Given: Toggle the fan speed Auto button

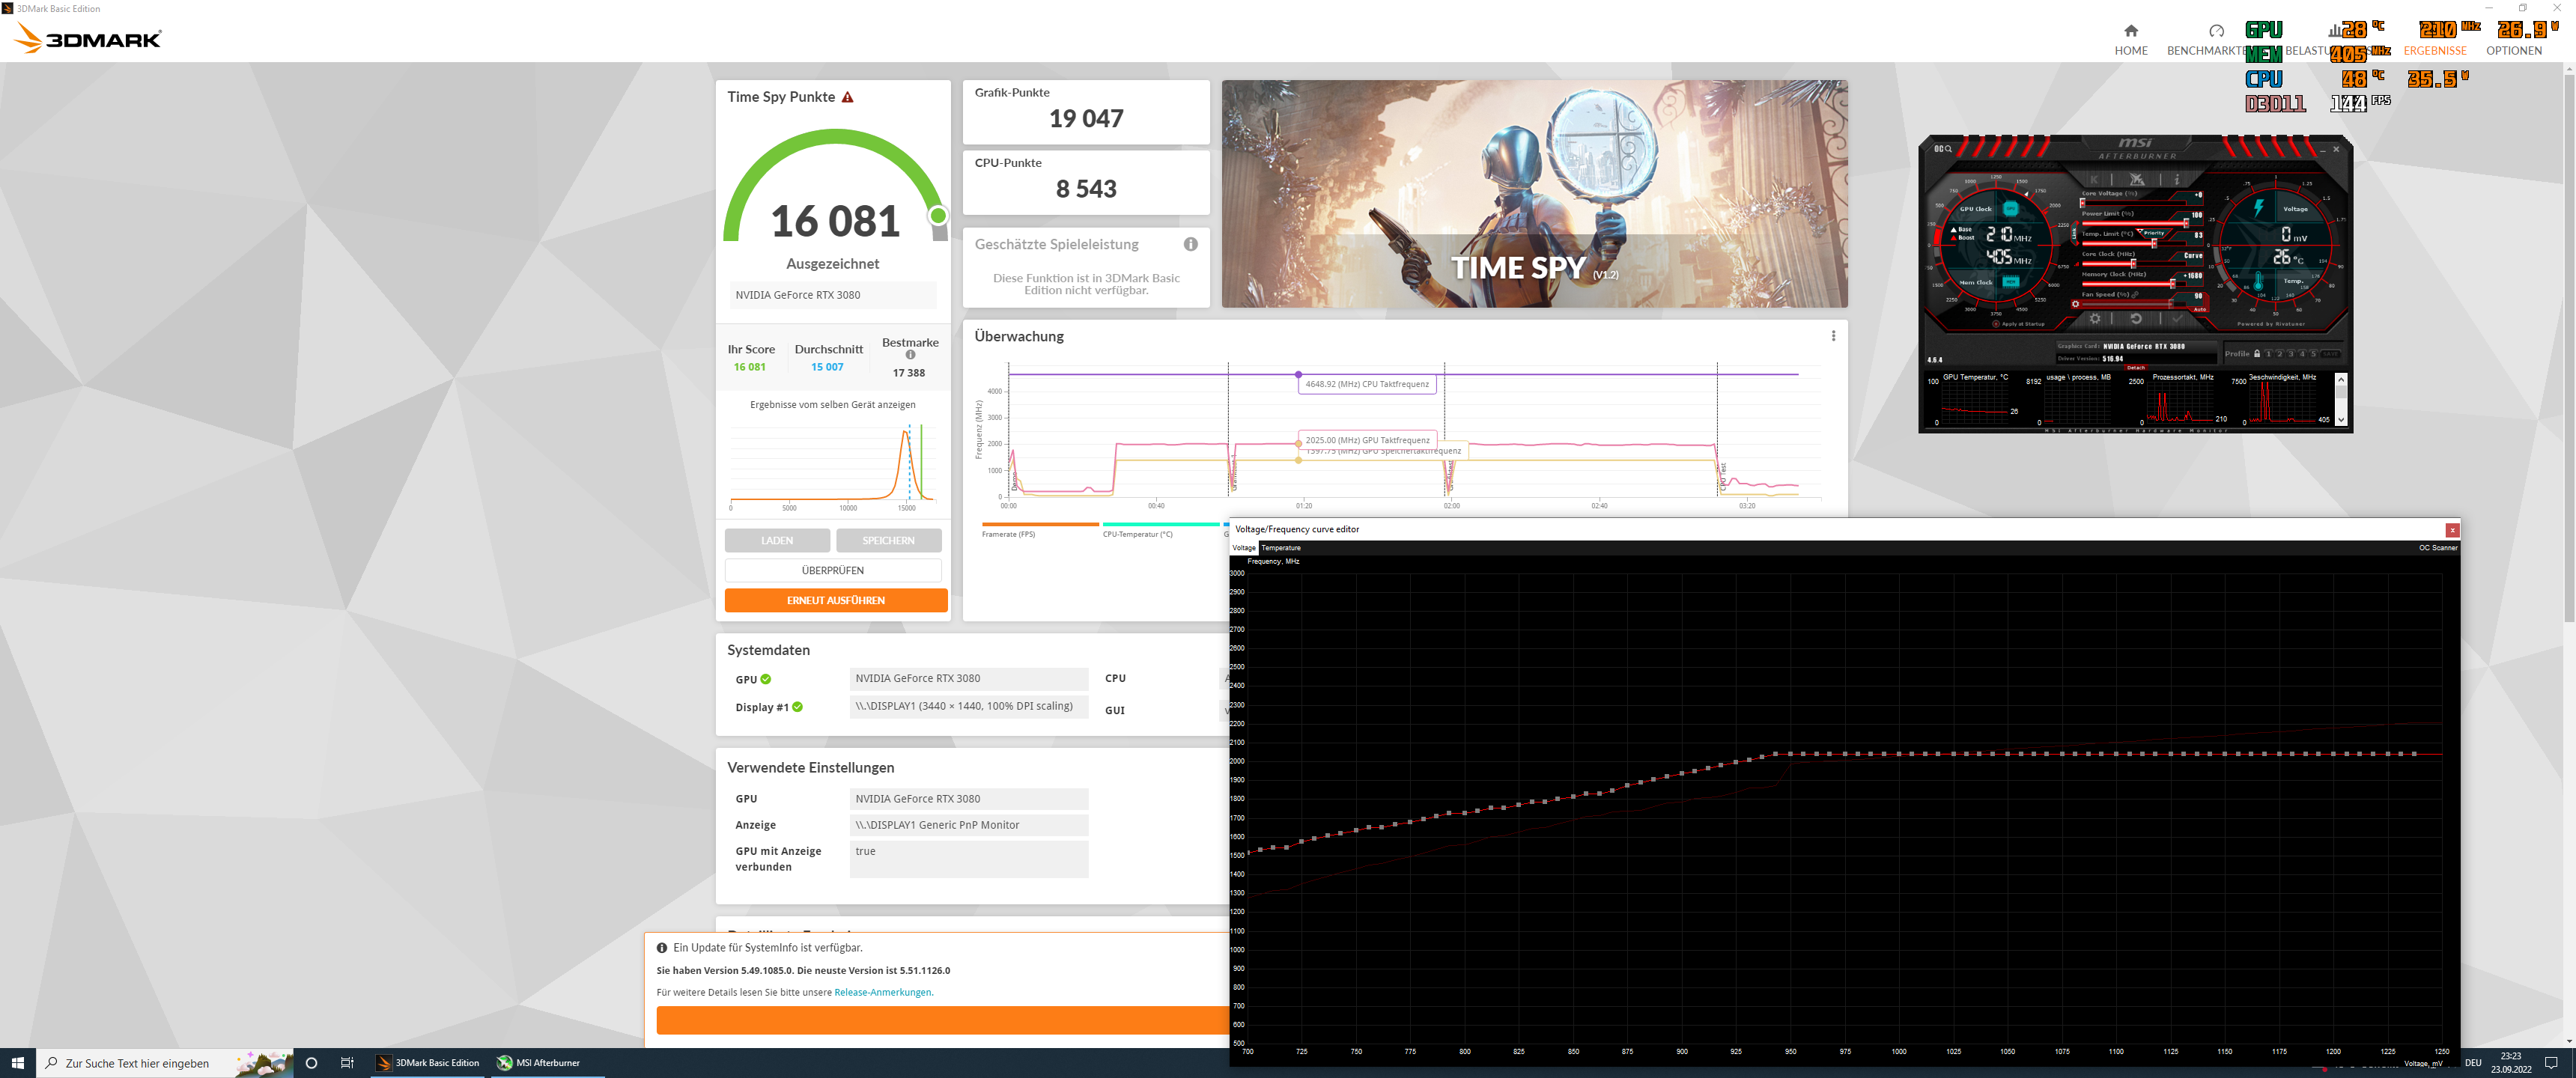Looking at the screenshot, I should point(2200,309).
